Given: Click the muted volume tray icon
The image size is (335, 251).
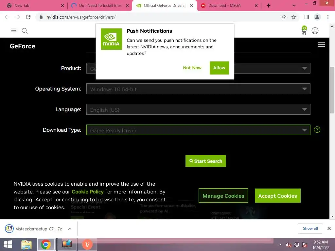Looking at the screenshot, I should (x=288, y=245).
